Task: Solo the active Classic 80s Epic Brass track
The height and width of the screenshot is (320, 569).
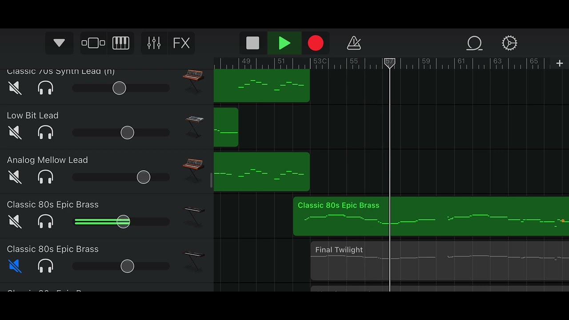Action: pos(46,221)
